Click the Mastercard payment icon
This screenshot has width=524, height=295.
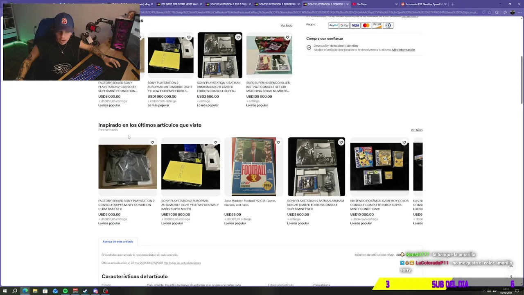[366, 25]
